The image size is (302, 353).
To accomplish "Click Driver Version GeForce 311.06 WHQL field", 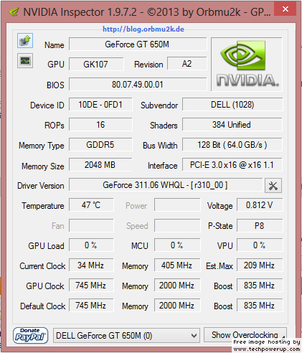I will (166, 185).
